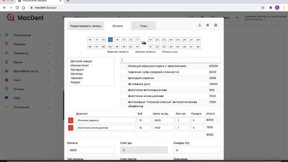Click the Полость рта button
The height and width of the screenshot is (162, 288).
click(x=170, y=52)
